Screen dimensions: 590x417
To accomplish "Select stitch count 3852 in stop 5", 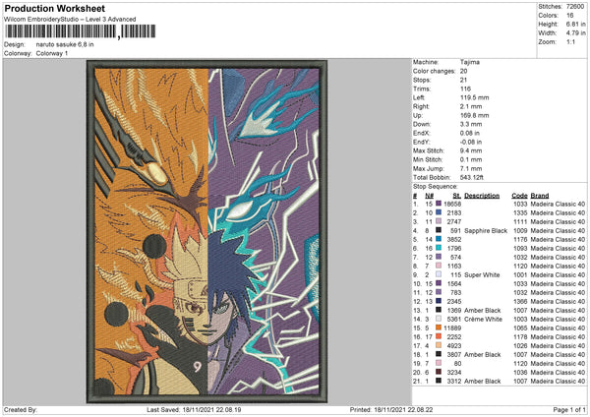I will tap(454, 239).
